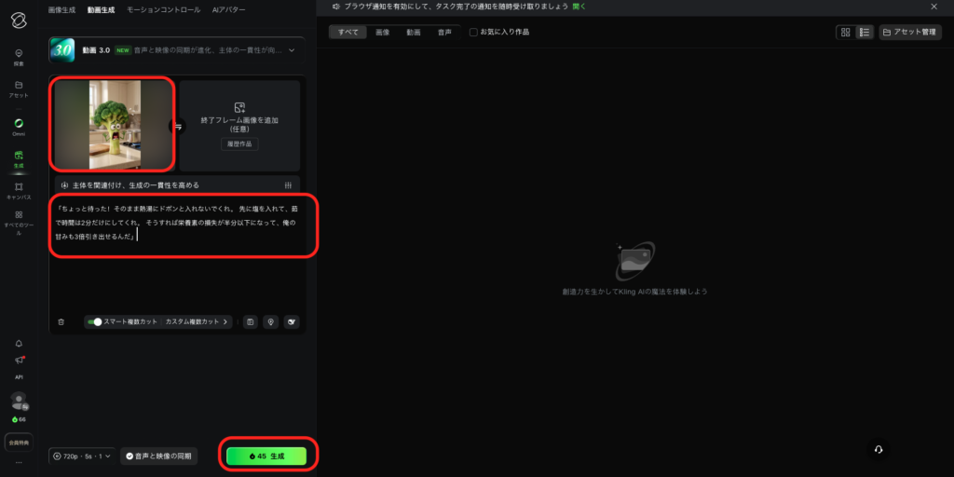The height and width of the screenshot is (477, 954).
Task: Click the add end-frame image icon
Action: tap(239, 107)
